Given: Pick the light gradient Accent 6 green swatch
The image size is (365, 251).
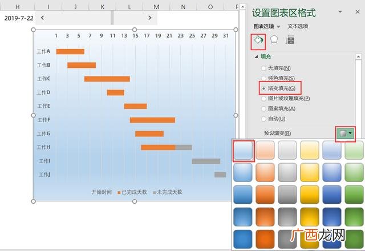Looking at the screenshot, I should (354, 150).
